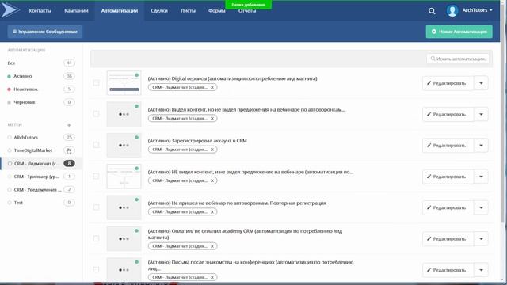
Task: Expand options arrow for Видел контент automation
Action: [481, 114]
